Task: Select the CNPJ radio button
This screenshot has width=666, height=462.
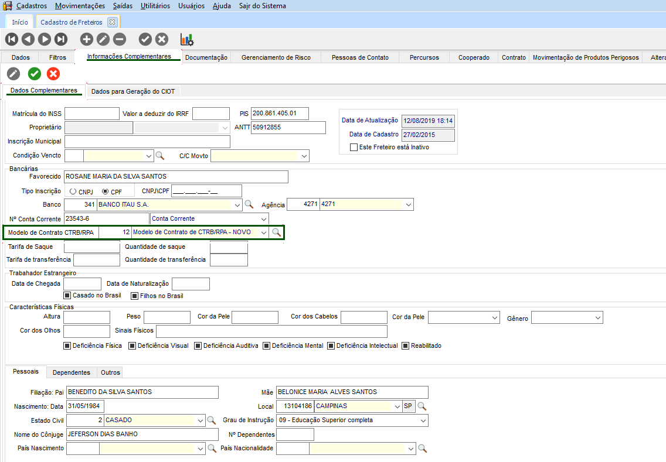Action: (73, 191)
